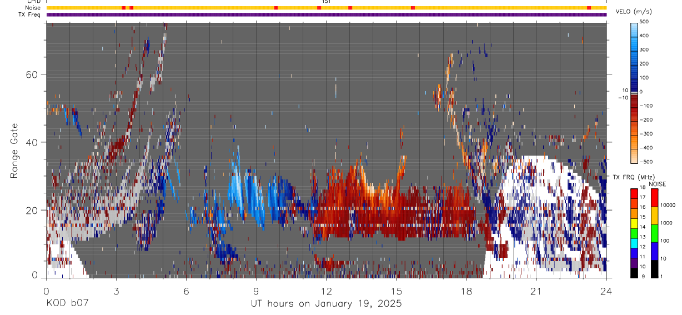The height and width of the screenshot is (315, 682).
Task: Click the 10000 noise legend label
Action: click(668, 206)
